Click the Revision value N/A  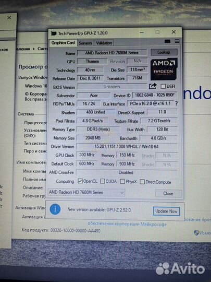[137, 61]
